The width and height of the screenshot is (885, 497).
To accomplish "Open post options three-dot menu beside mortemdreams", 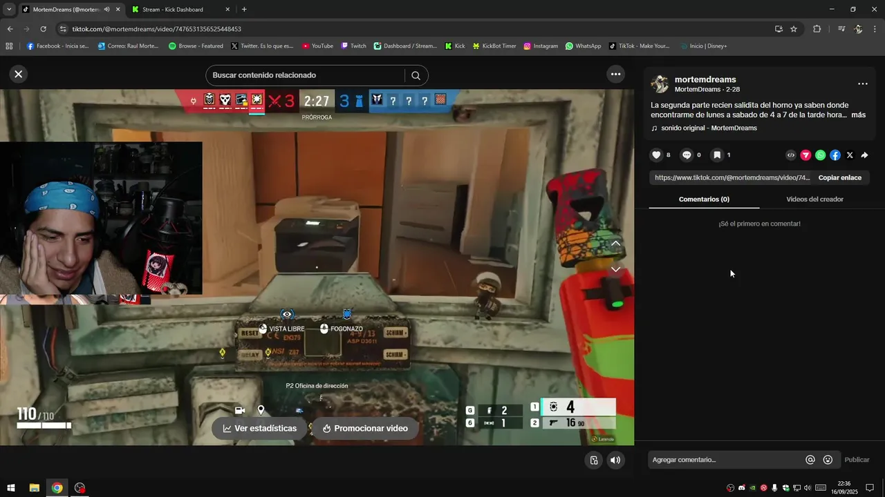I will click(862, 84).
